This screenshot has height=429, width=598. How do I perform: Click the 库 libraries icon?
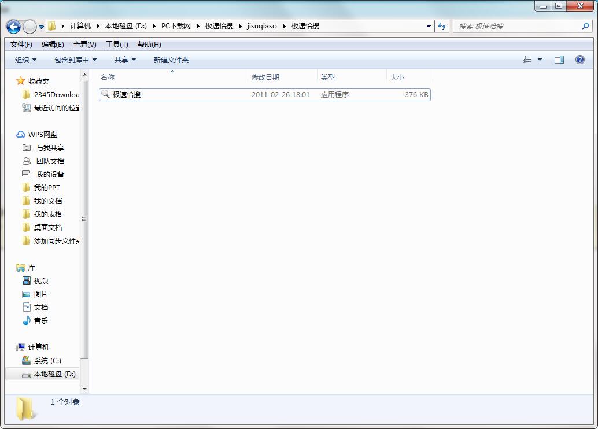click(21, 268)
